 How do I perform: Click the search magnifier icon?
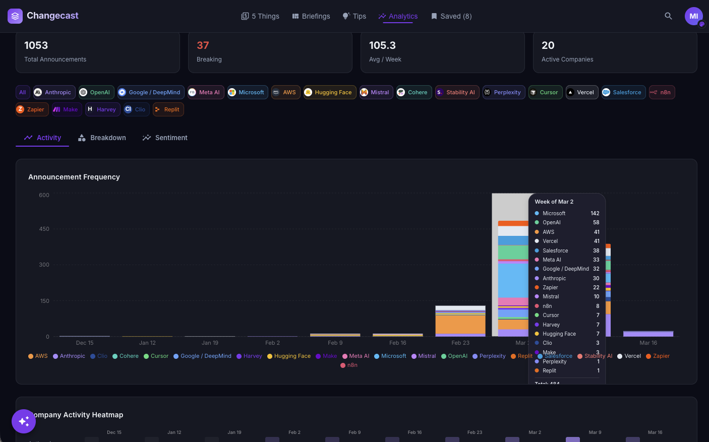coord(668,16)
